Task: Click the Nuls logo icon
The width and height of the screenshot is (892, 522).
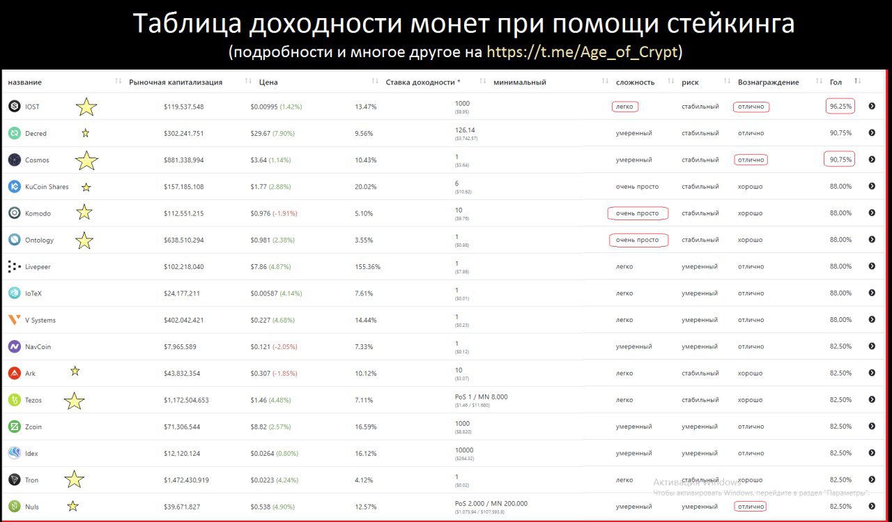Action: pos(14,507)
